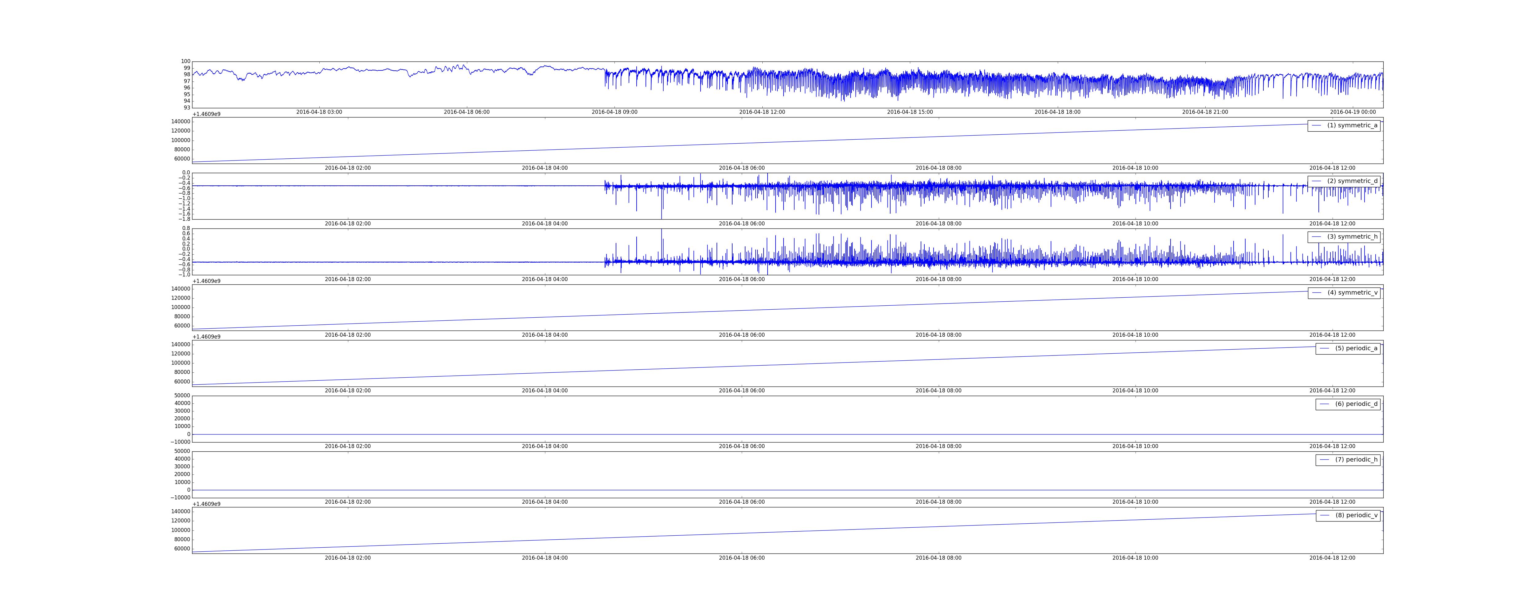Click the 2016-04-18 21:00 tick label
1537x615 pixels.
(x=1205, y=112)
